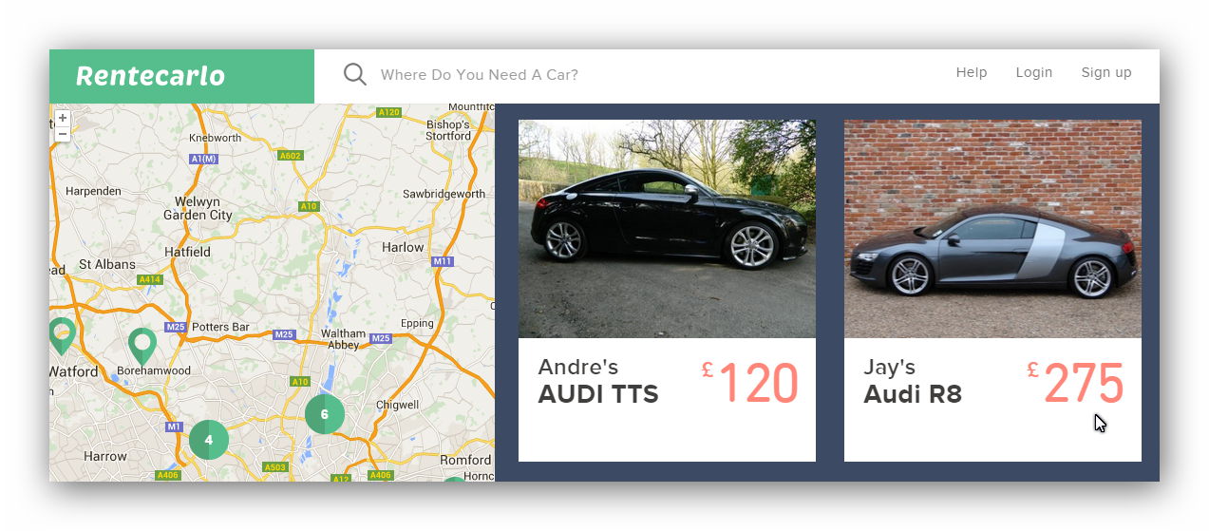Select the map cluster marker labeled 4

coord(209,440)
